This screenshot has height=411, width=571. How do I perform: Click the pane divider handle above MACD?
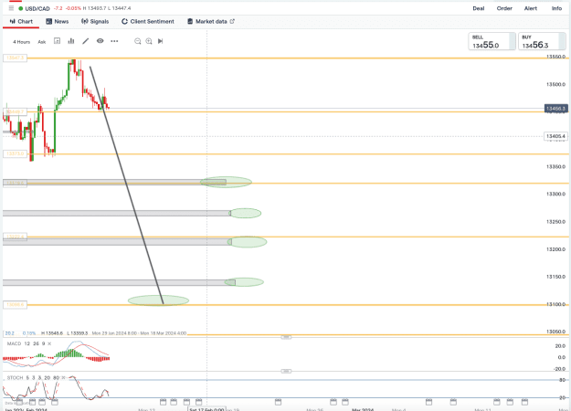click(286, 337)
